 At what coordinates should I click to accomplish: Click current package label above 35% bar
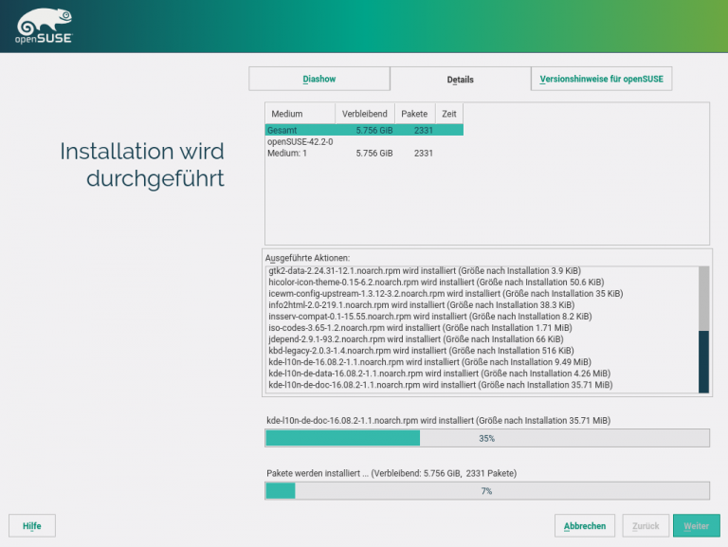[438, 420]
